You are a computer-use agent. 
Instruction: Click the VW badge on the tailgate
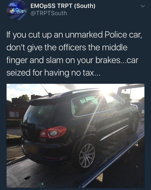pyautogui.click(x=26, y=132)
